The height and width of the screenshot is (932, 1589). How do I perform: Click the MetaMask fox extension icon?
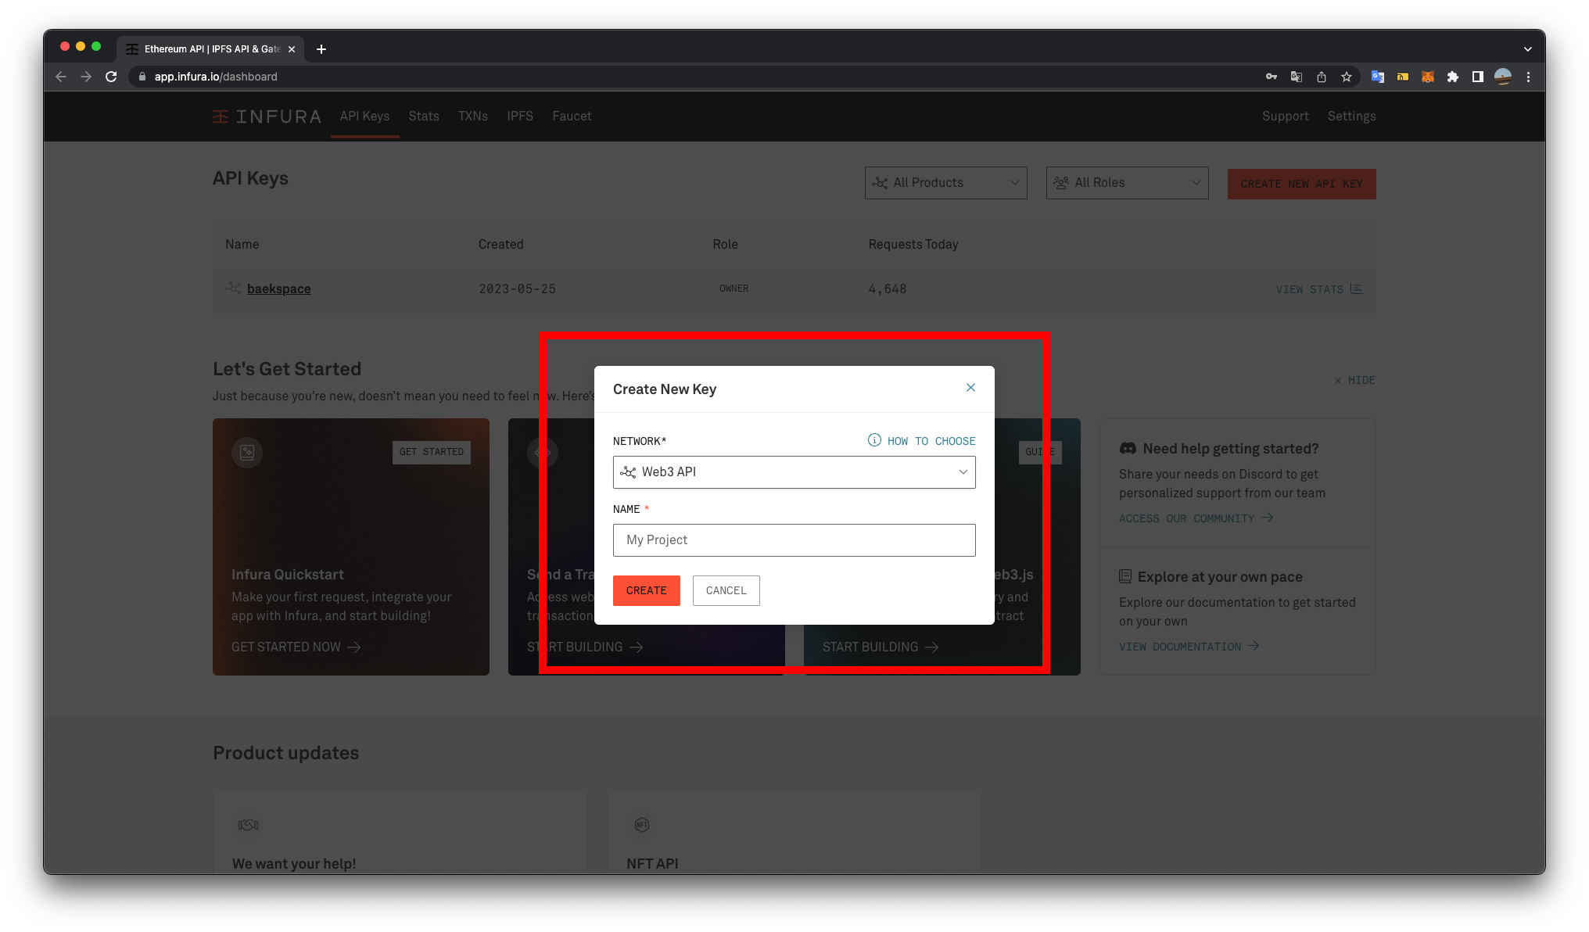pyautogui.click(x=1427, y=77)
